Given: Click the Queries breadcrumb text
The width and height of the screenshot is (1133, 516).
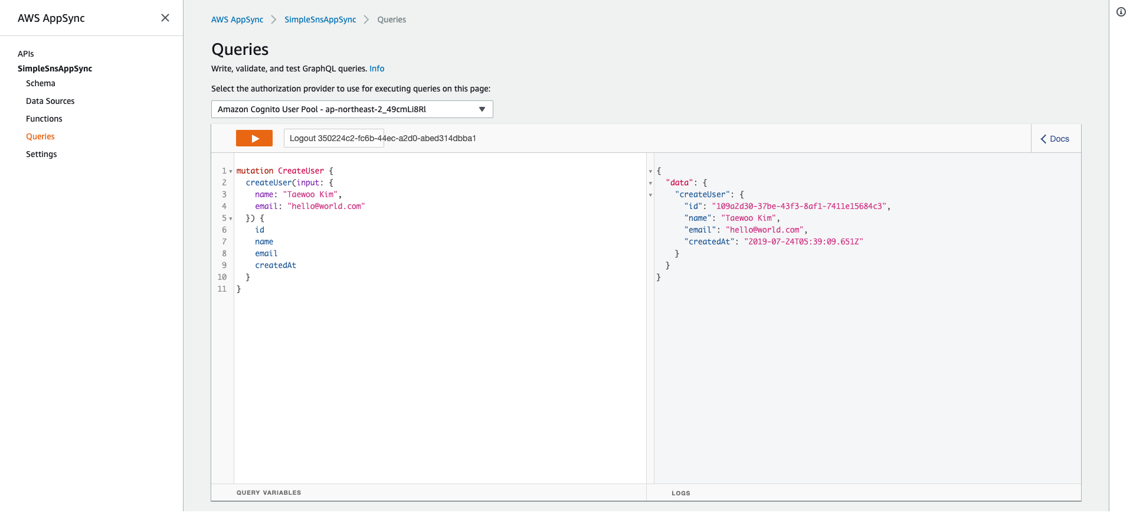Looking at the screenshot, I should point(392,19).
